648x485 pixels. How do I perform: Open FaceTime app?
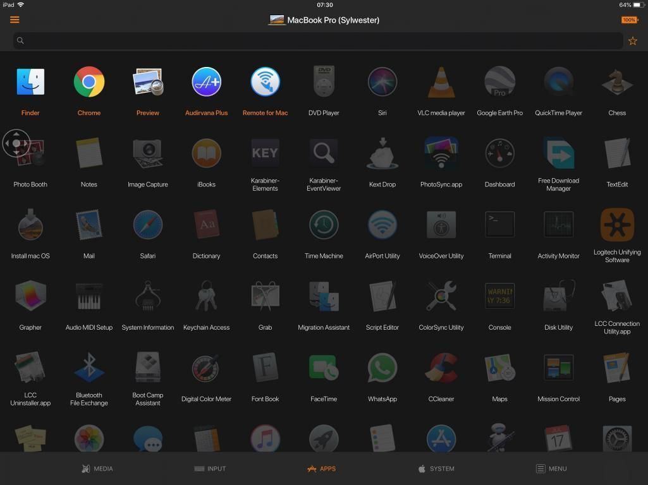(324, 368)
